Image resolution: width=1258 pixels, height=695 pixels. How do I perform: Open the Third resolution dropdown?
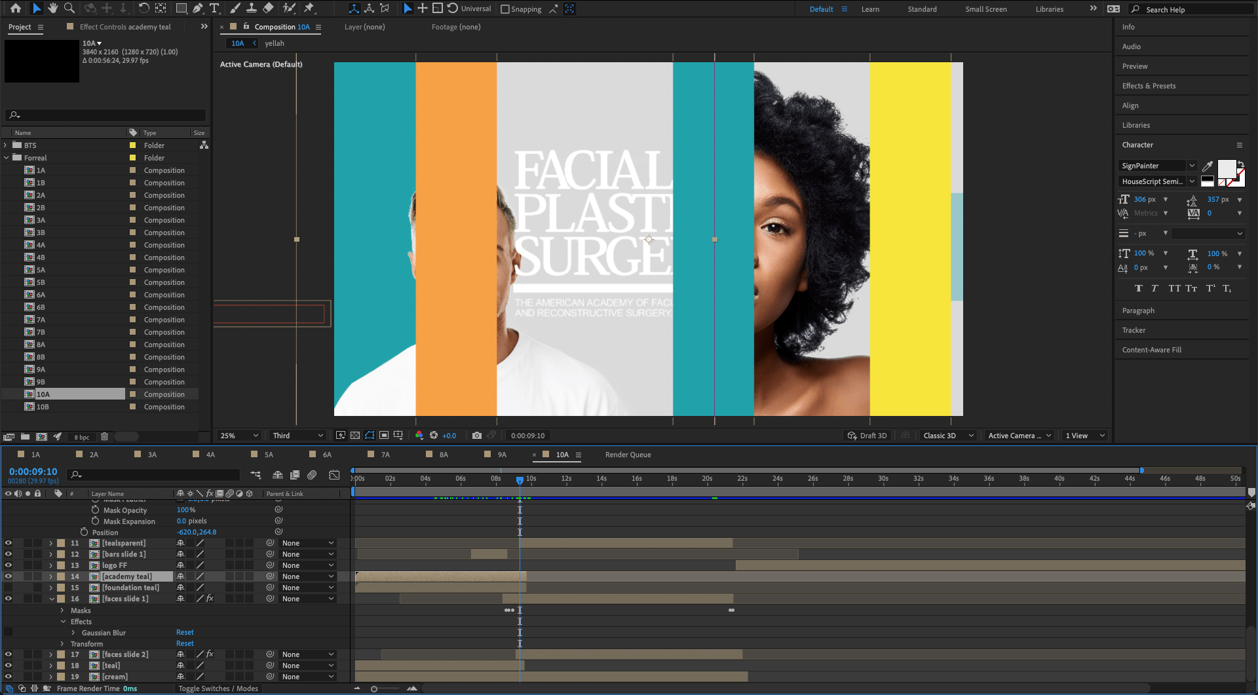click(298, 436)
